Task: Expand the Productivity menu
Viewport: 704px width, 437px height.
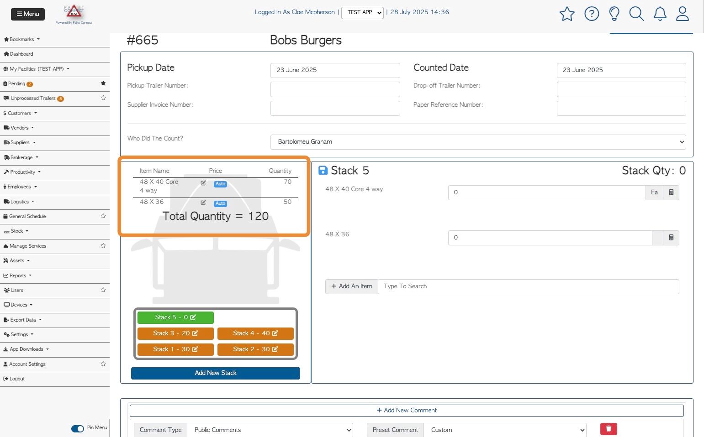Action: click(22, 172)
